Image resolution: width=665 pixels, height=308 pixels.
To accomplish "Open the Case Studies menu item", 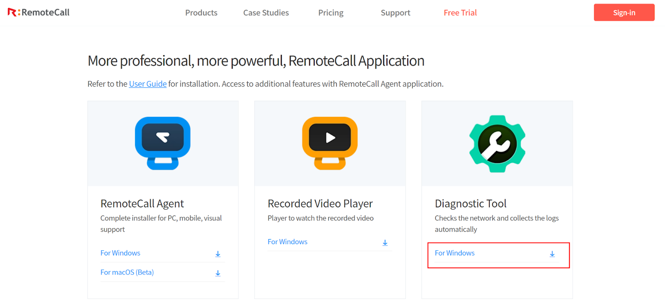I will 266,13.
